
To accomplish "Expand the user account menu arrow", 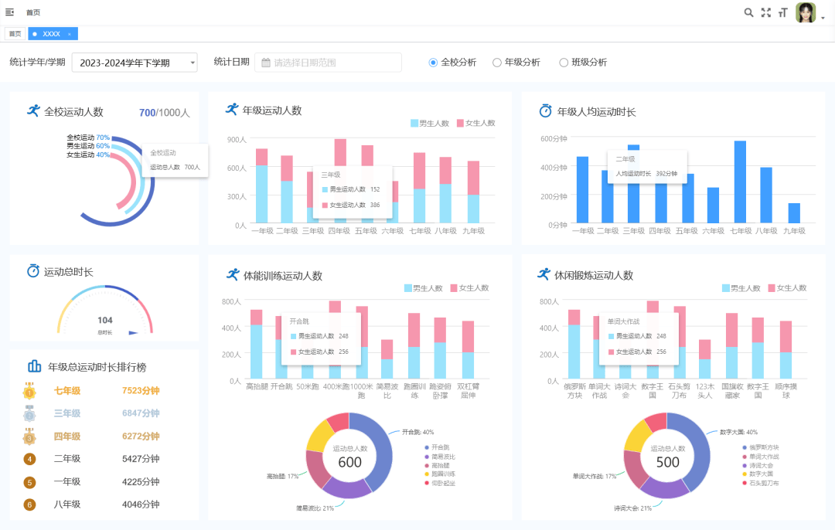I will pos(823,17).
